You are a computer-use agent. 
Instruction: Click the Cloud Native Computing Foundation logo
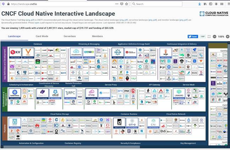coord(214,14)
